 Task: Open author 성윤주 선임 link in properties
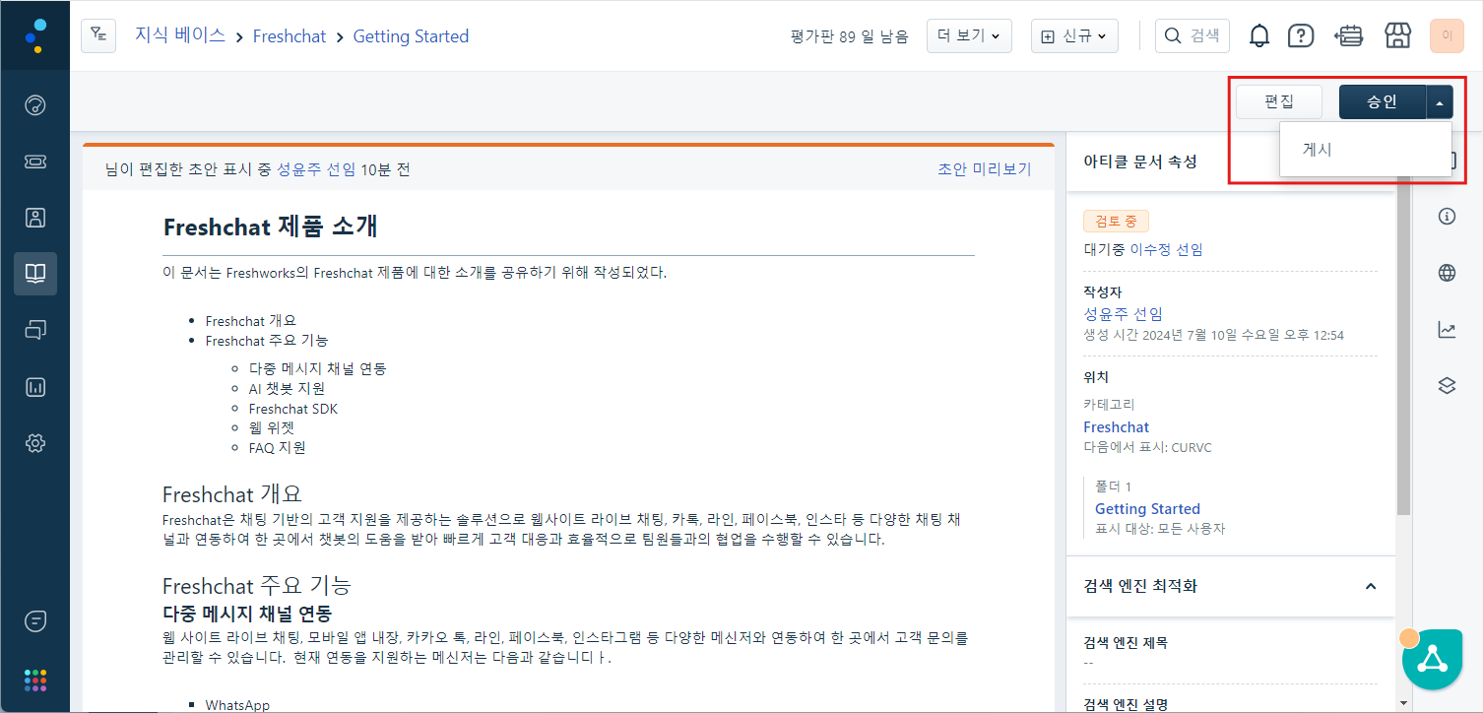pyautogui.click(x=1123, y=314)
